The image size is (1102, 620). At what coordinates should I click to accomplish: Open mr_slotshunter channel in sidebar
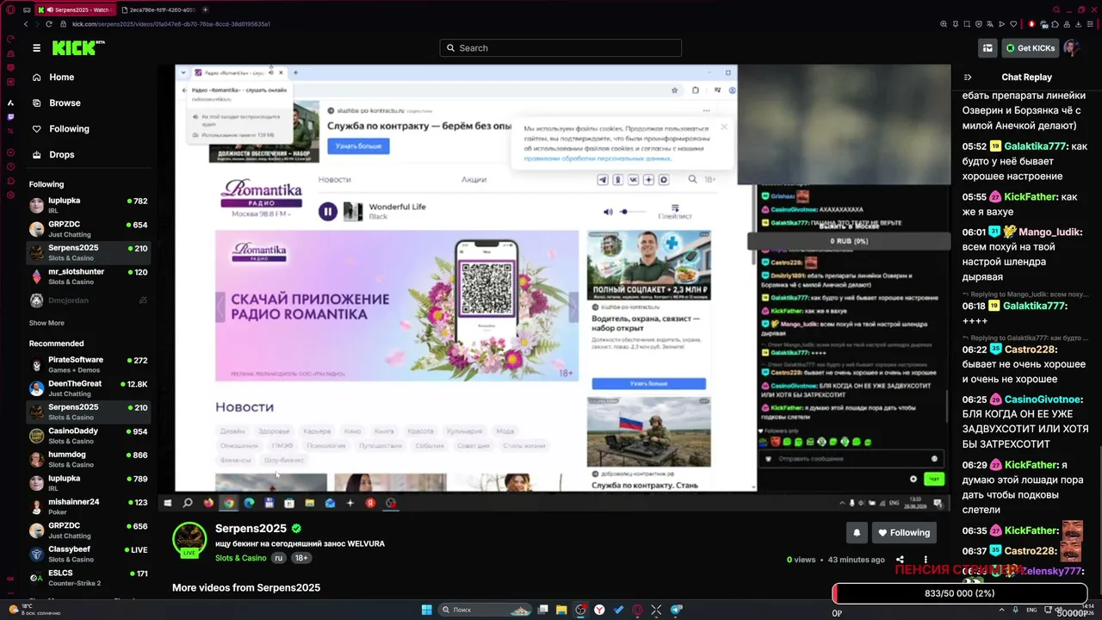(89, 276)
